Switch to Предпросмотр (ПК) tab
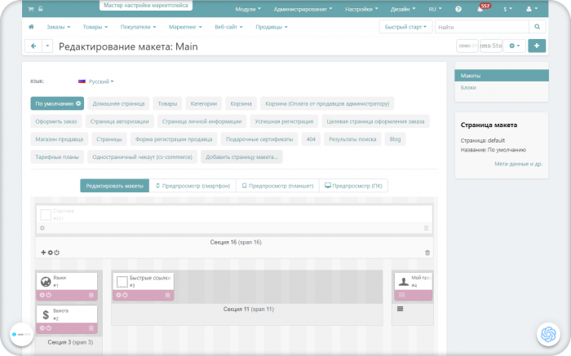Viewport: 571px width, 356px height. (353, 186)
